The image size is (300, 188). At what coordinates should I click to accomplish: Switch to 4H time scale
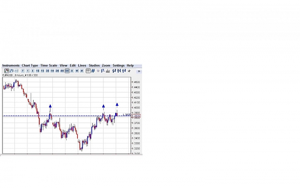coord(62,71)
